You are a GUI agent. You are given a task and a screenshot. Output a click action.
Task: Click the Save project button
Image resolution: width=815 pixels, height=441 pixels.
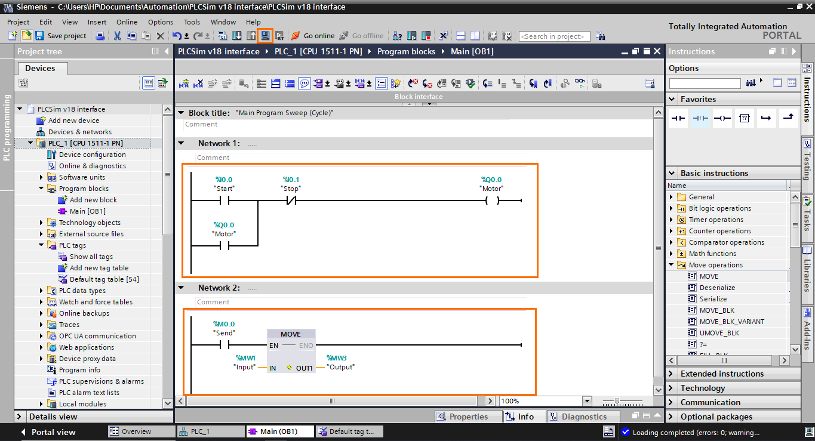[61, 36]
